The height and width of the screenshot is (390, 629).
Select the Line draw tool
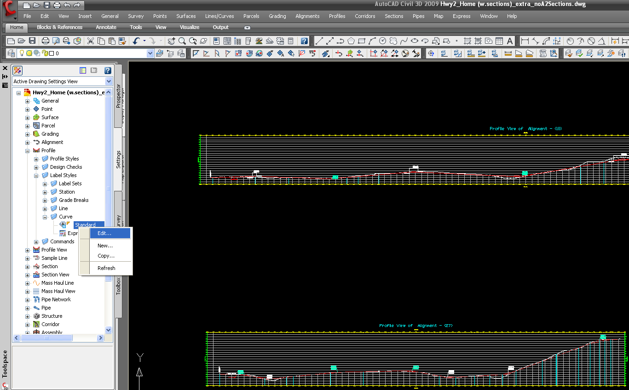(319, 41)
